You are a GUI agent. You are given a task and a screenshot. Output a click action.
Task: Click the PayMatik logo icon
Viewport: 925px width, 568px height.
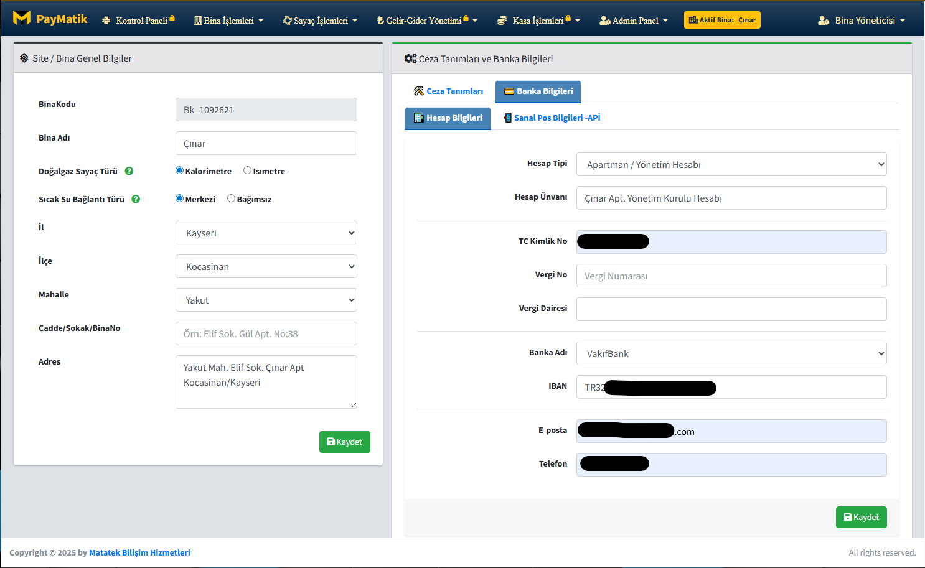tap(22, 19)
